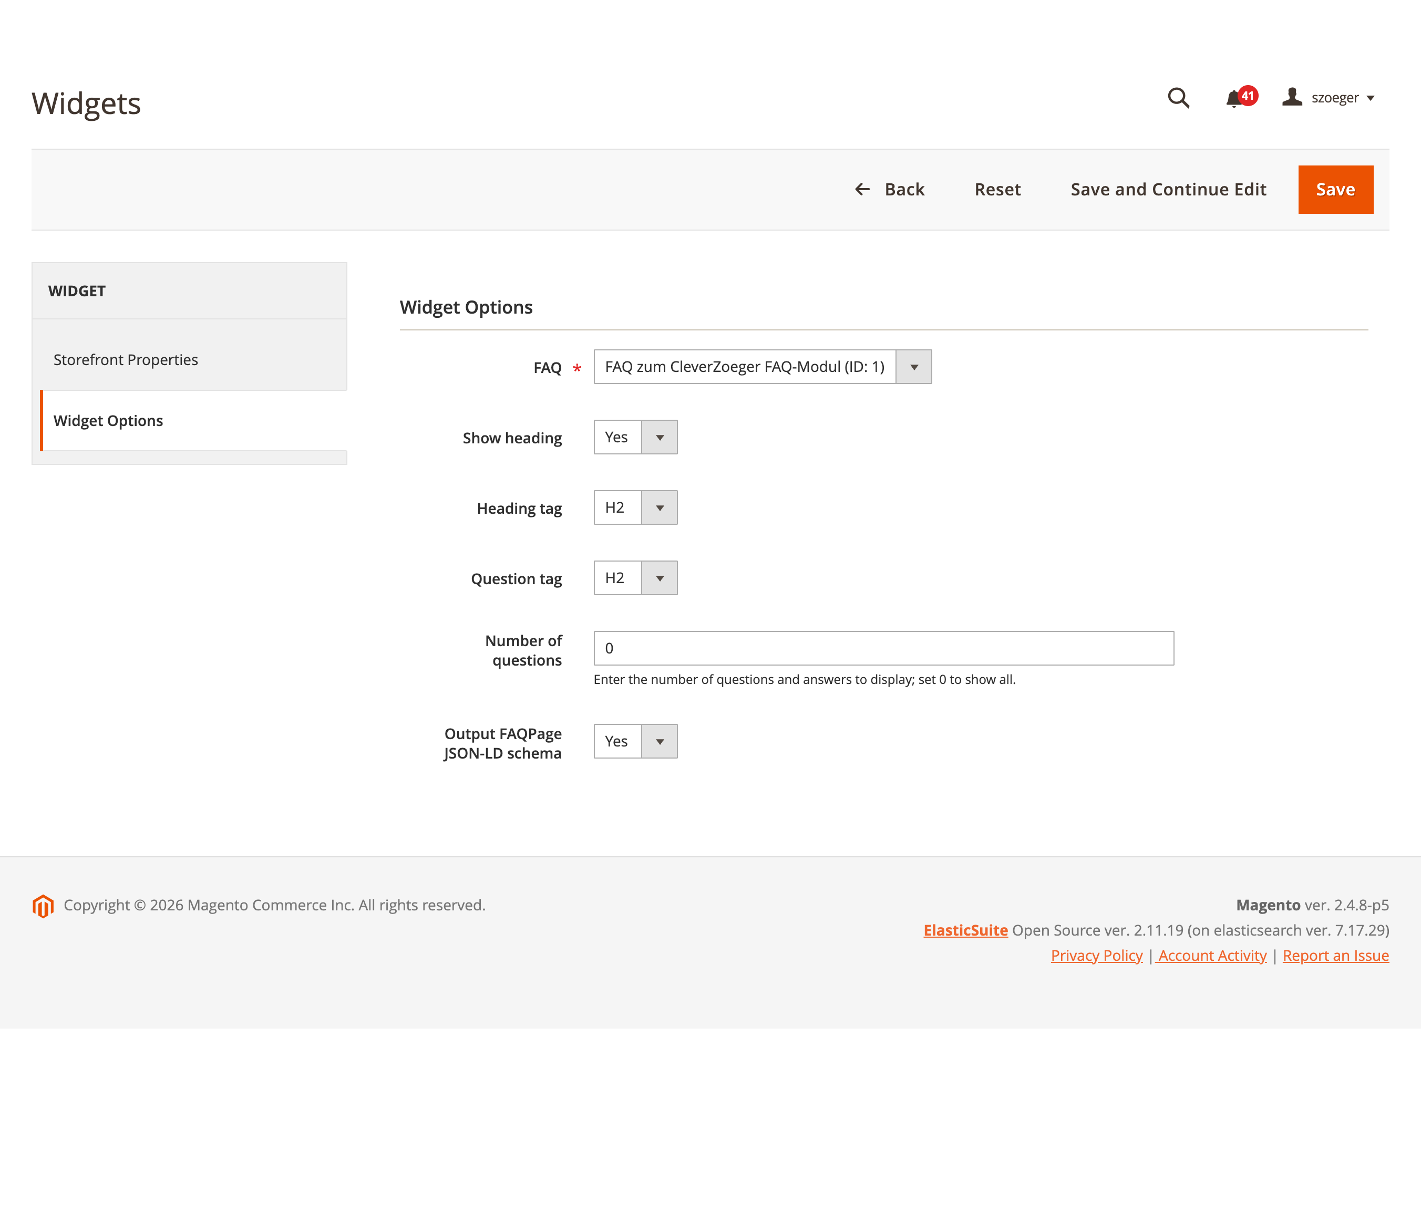1421x1224 pixels.
Task: Open Output FAQPage JSON-LD schema dropdown
Action: point(636,741)
